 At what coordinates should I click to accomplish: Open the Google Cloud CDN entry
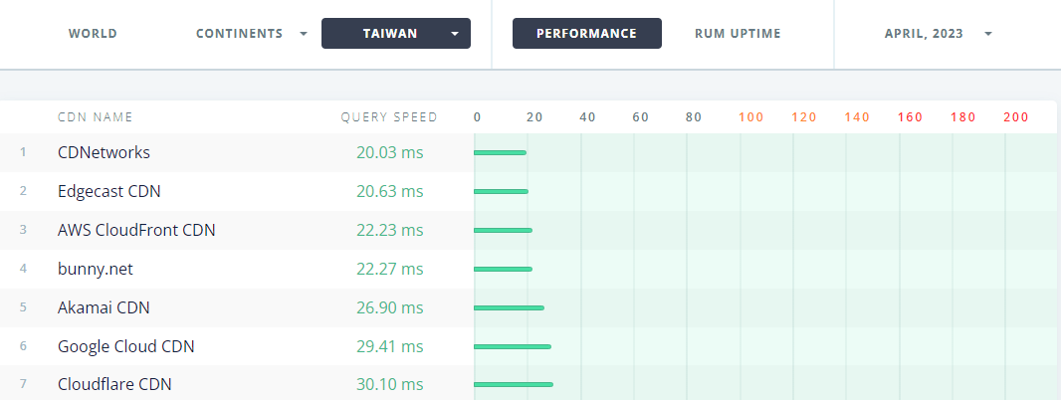(x=125, y=346)
